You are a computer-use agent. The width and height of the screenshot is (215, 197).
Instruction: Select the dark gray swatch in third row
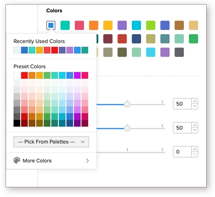point(179,52)
